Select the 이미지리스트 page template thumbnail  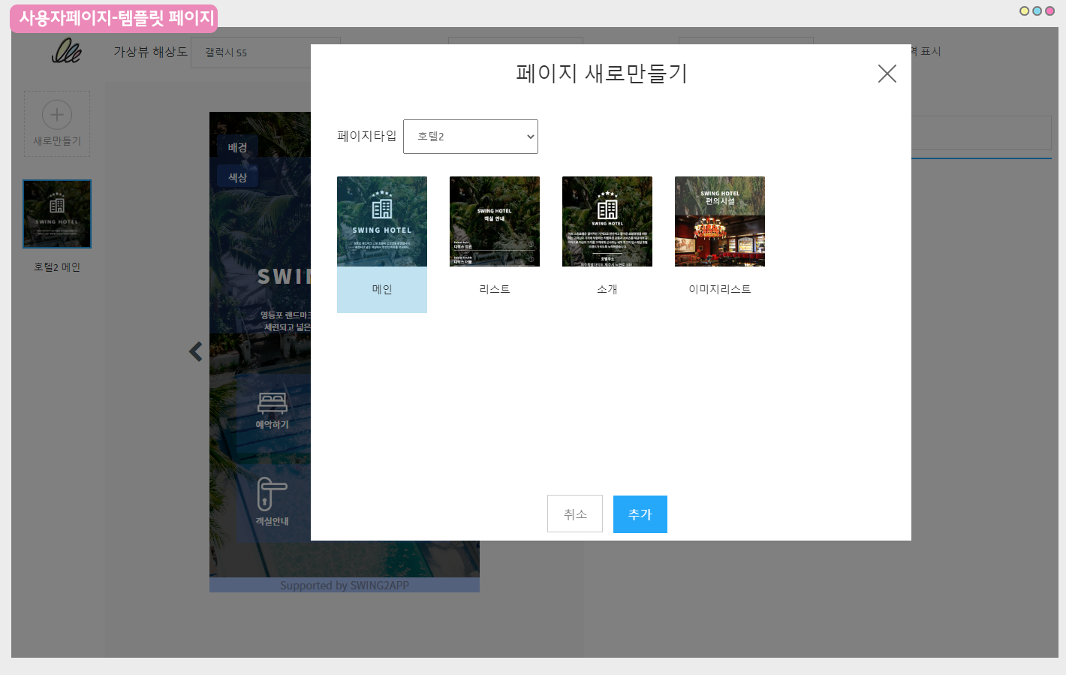[x=720, y=221]
